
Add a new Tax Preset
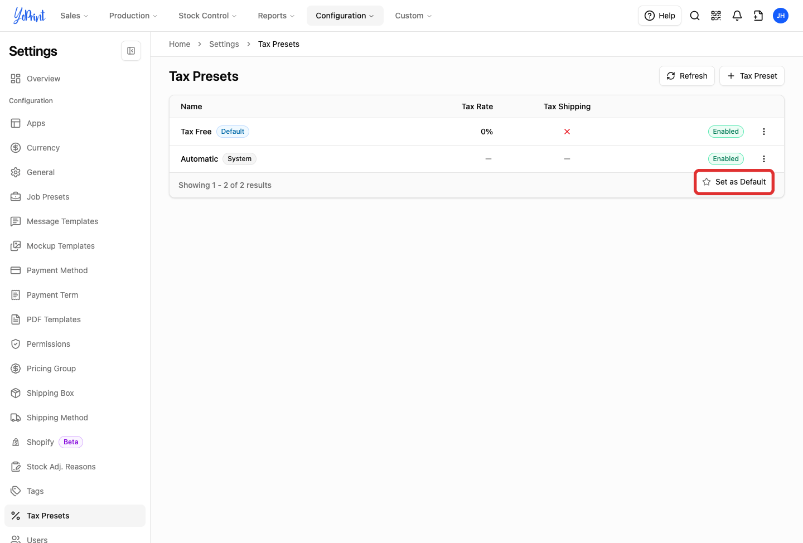[x=752, y=76]
